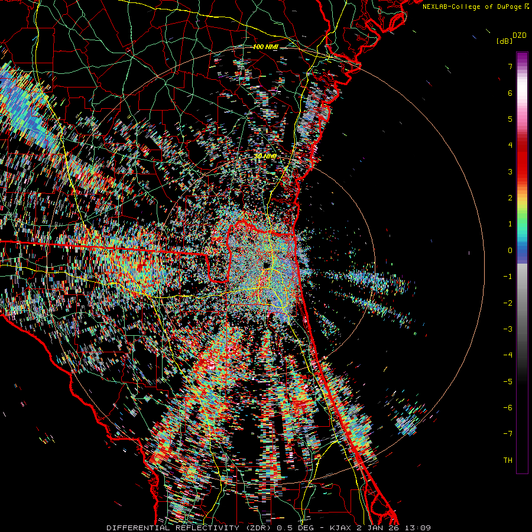Image resolution: width=532 pixels, height=532 pixels.
Task: Click the 5 value on the color scale
Action: point(510,119)
